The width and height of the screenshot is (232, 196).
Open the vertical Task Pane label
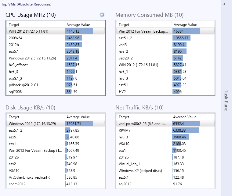click(x=226, y=101)
